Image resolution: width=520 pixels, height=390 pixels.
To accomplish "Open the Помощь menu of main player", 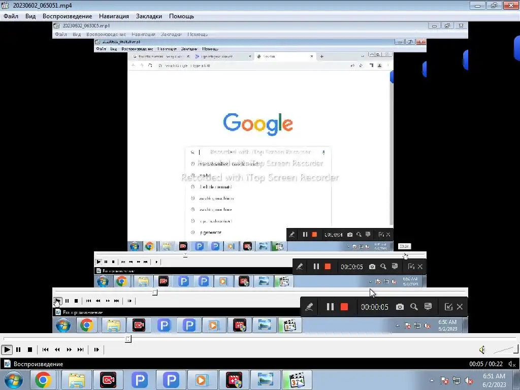I will (x=181, y=16).
